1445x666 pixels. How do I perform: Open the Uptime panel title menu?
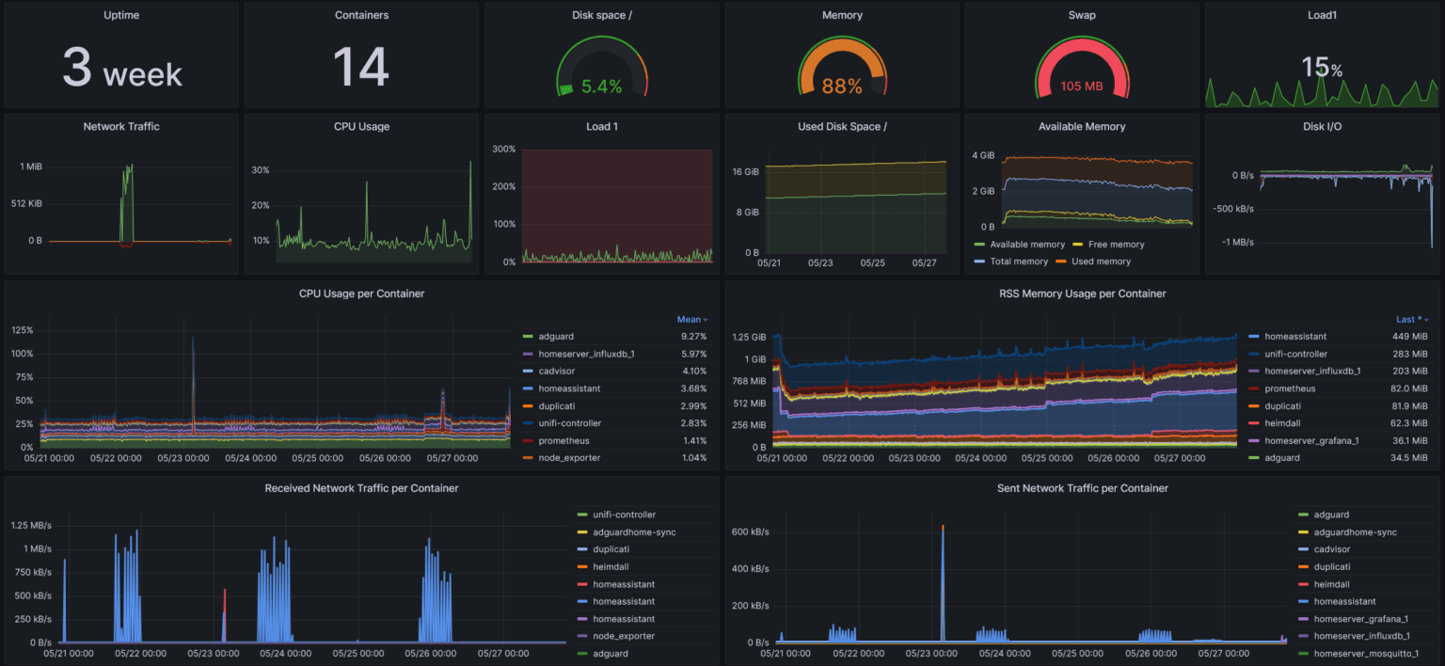point(121,15)
